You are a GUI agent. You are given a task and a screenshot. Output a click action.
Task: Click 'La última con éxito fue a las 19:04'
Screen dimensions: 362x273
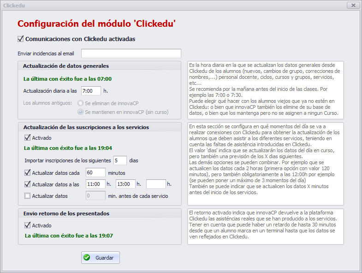[x=68, y=148]
